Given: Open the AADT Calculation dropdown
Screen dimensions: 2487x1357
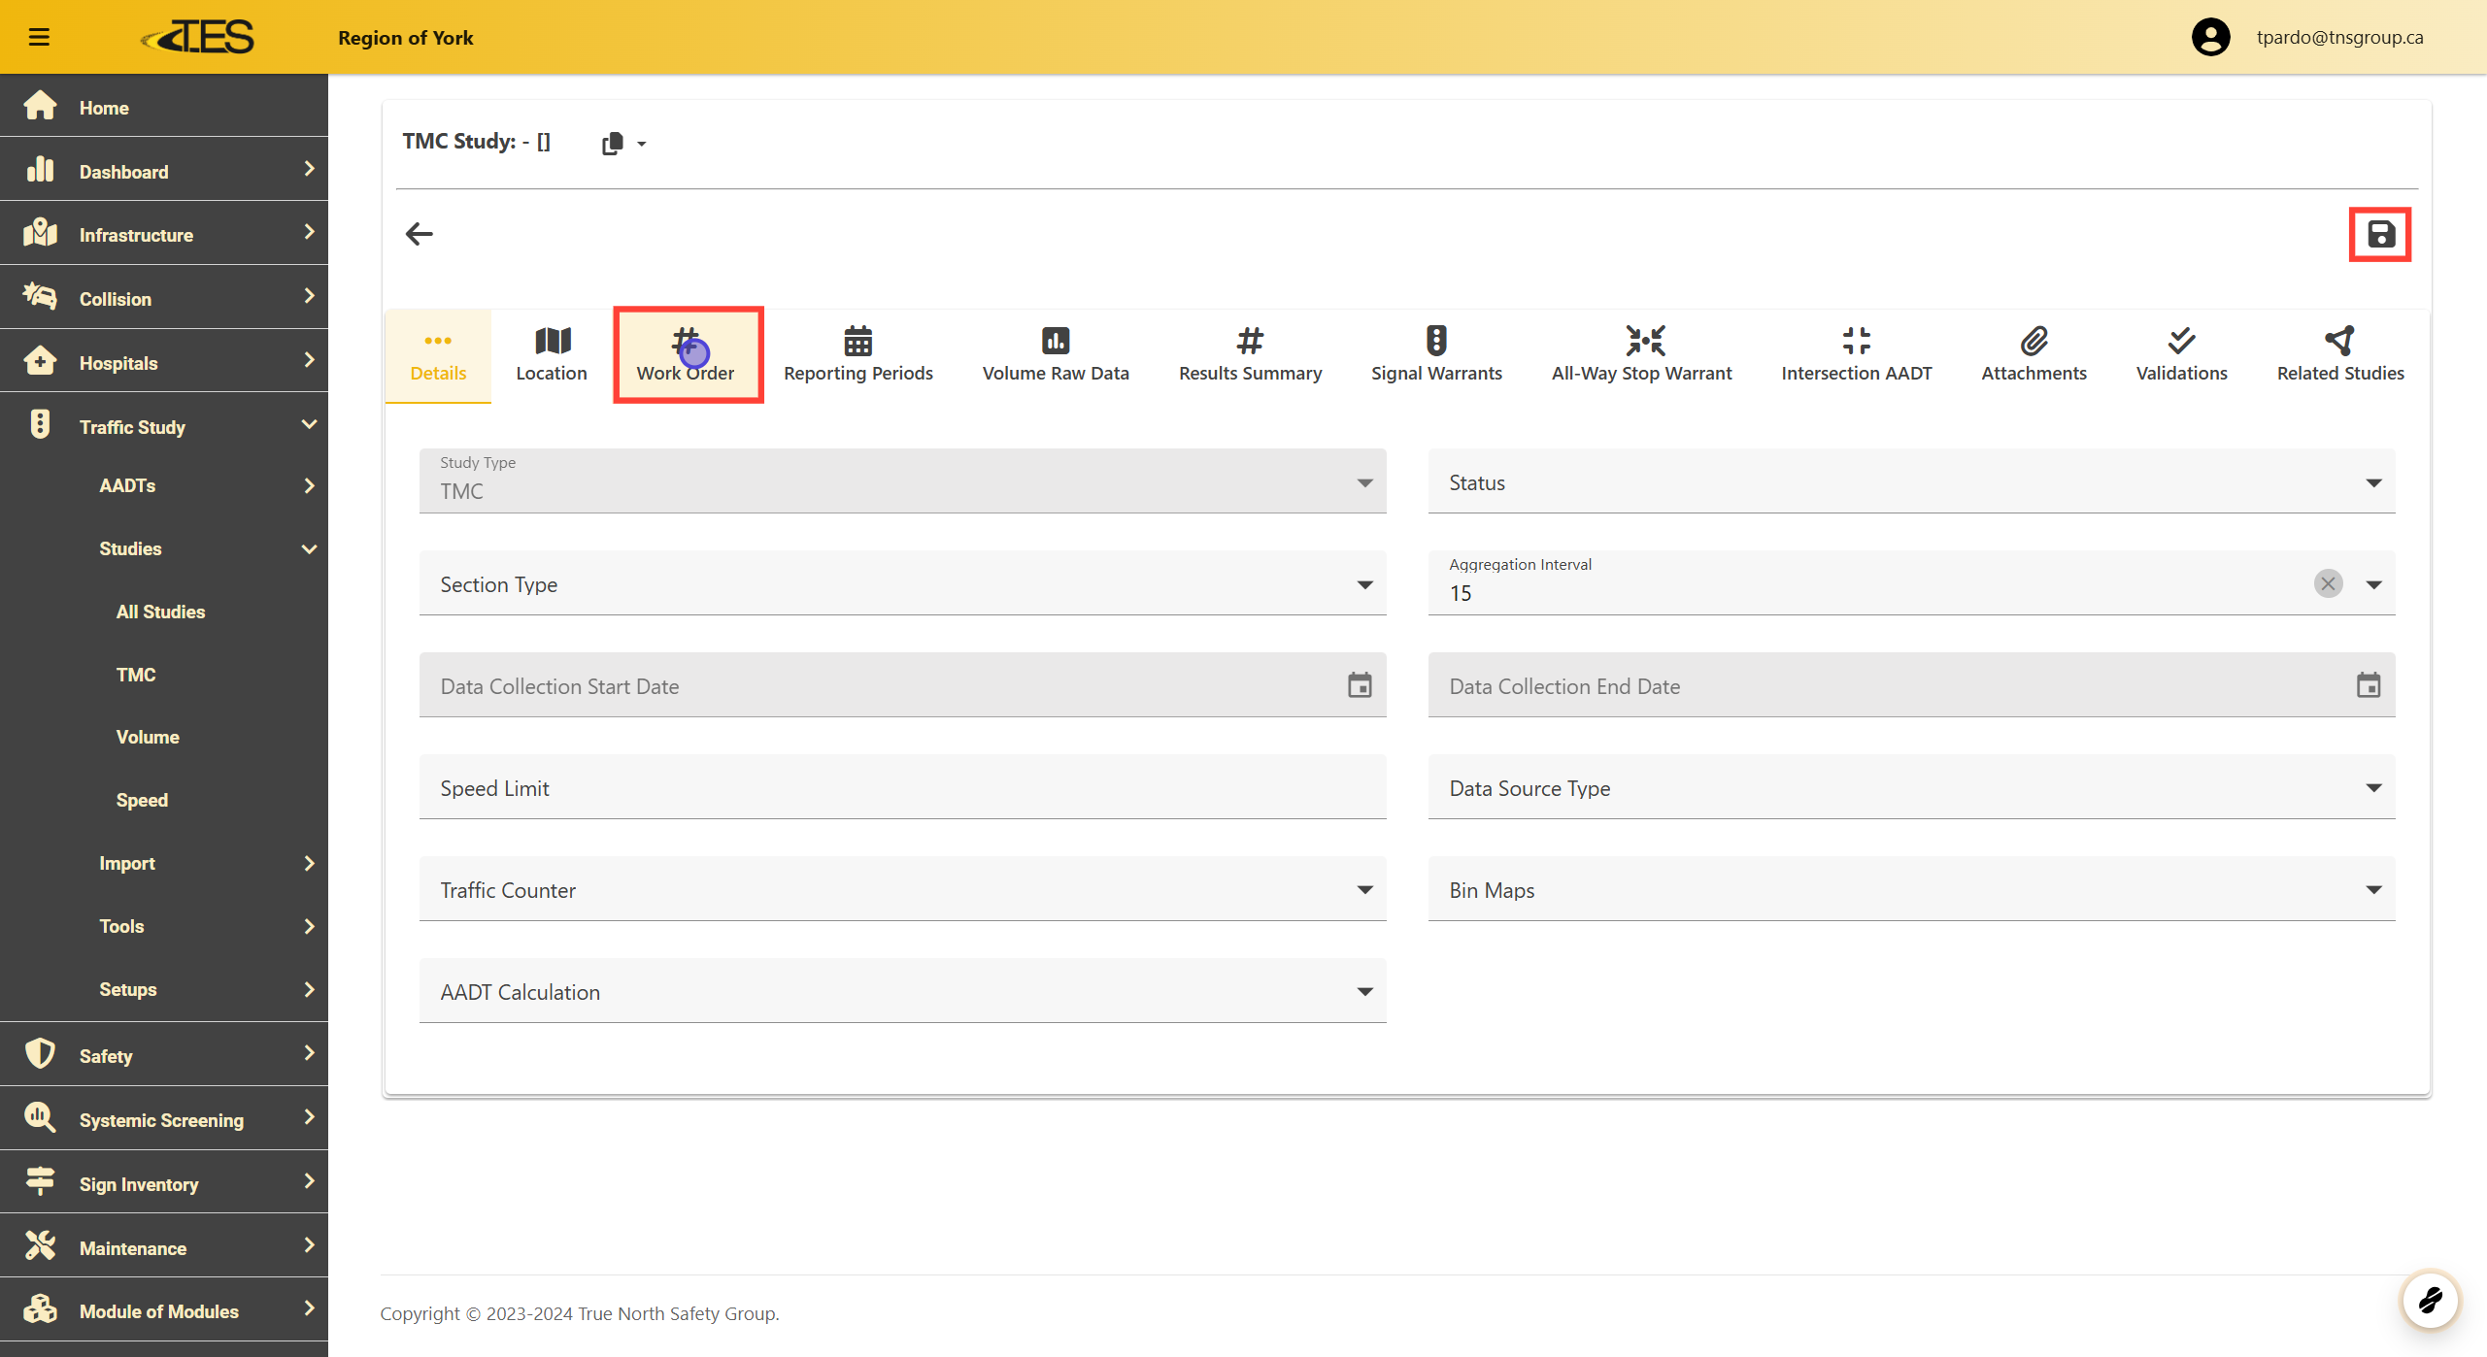Looking at the screenshot, I should [901, 992].
